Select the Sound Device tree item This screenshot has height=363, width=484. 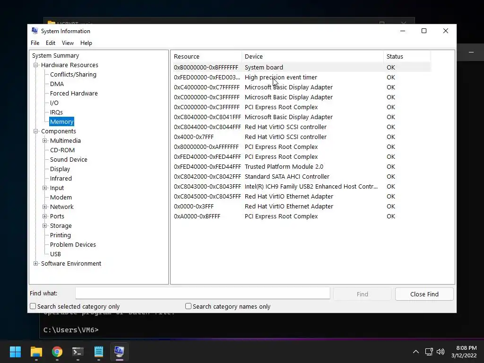coord(69,160)
